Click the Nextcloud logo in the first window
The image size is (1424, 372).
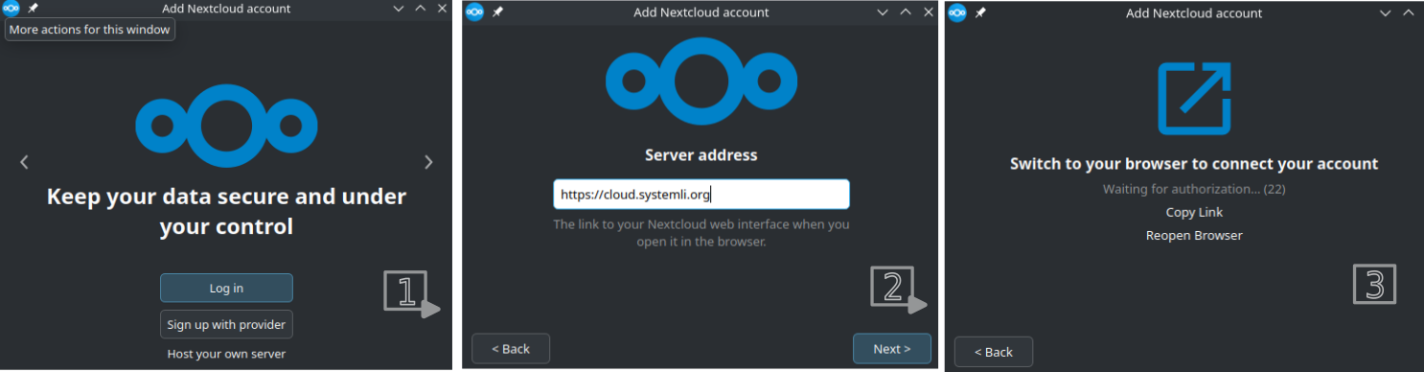226,126
